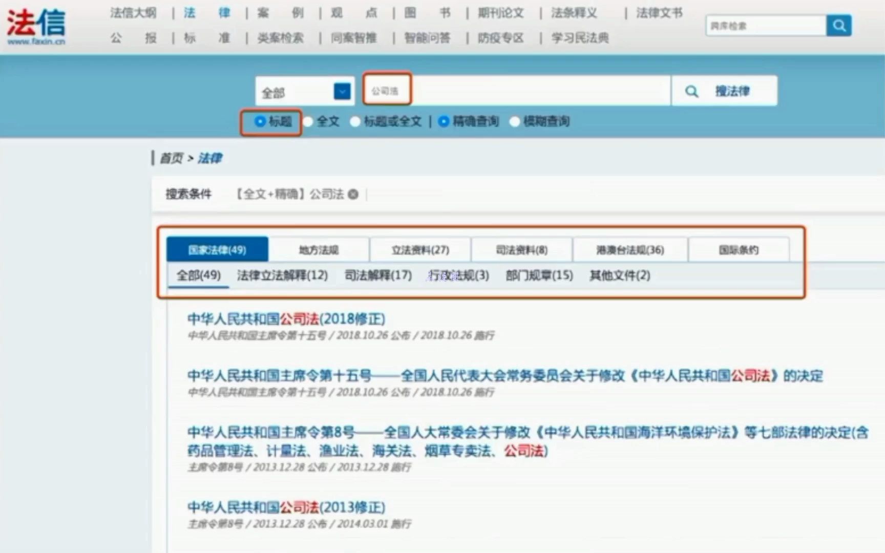The width and height of the screenshot is (885, 553).
Task: Open 期刊论文 in the top navigation
Action: click(x=501, y=13)
